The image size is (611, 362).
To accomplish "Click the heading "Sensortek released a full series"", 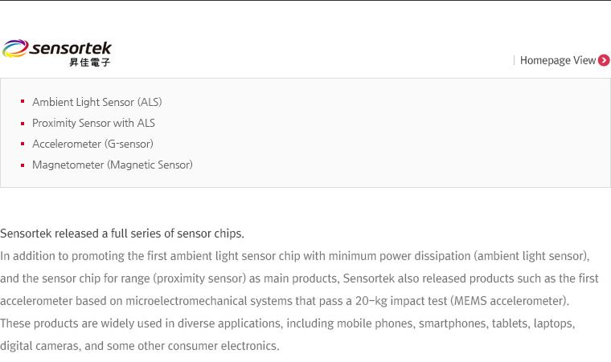I will point(122,234).
